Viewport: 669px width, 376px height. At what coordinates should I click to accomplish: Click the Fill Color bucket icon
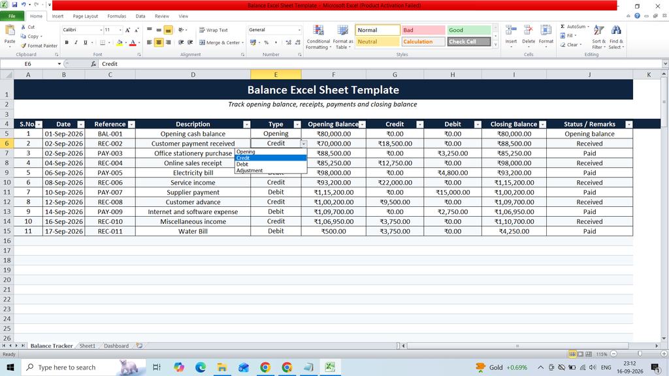120,42
